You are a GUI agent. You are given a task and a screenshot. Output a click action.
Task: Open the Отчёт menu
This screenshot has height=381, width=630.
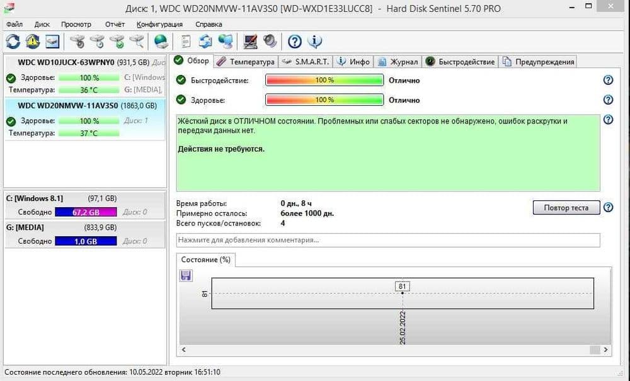115,24
